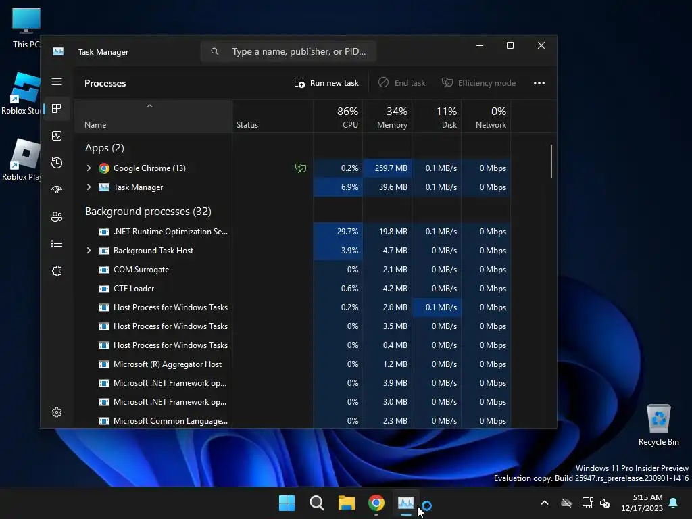Image resolution: width=692 pixels, height=519 pixels.
Task: Open Windows Start button on taskbar
Action: [x=287, y=503]
